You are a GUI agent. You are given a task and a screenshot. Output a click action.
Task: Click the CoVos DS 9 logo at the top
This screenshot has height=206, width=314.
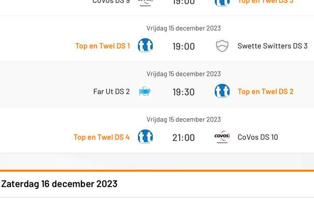tap(145, 3)
